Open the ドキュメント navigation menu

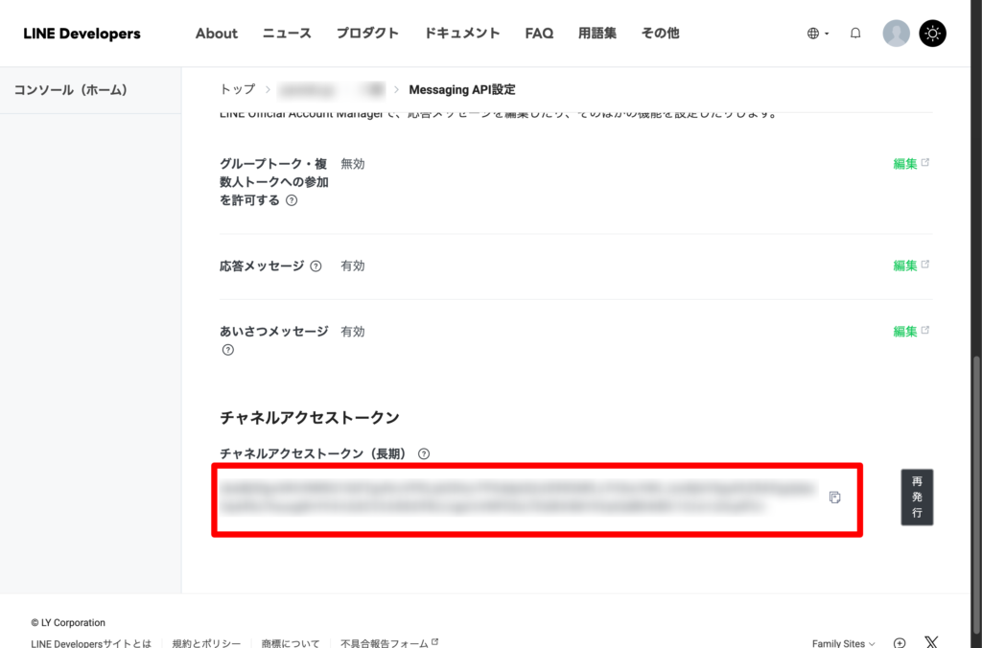(x=462, y=34)
